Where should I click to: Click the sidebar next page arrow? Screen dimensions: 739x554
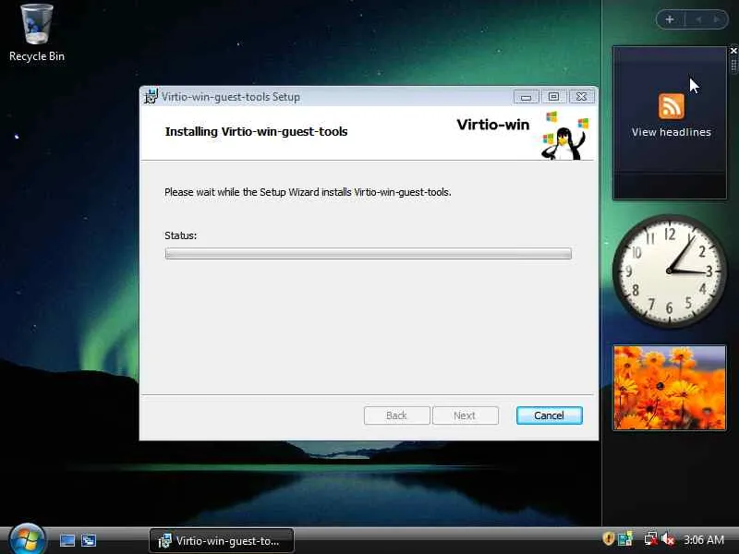coord(717,19)
